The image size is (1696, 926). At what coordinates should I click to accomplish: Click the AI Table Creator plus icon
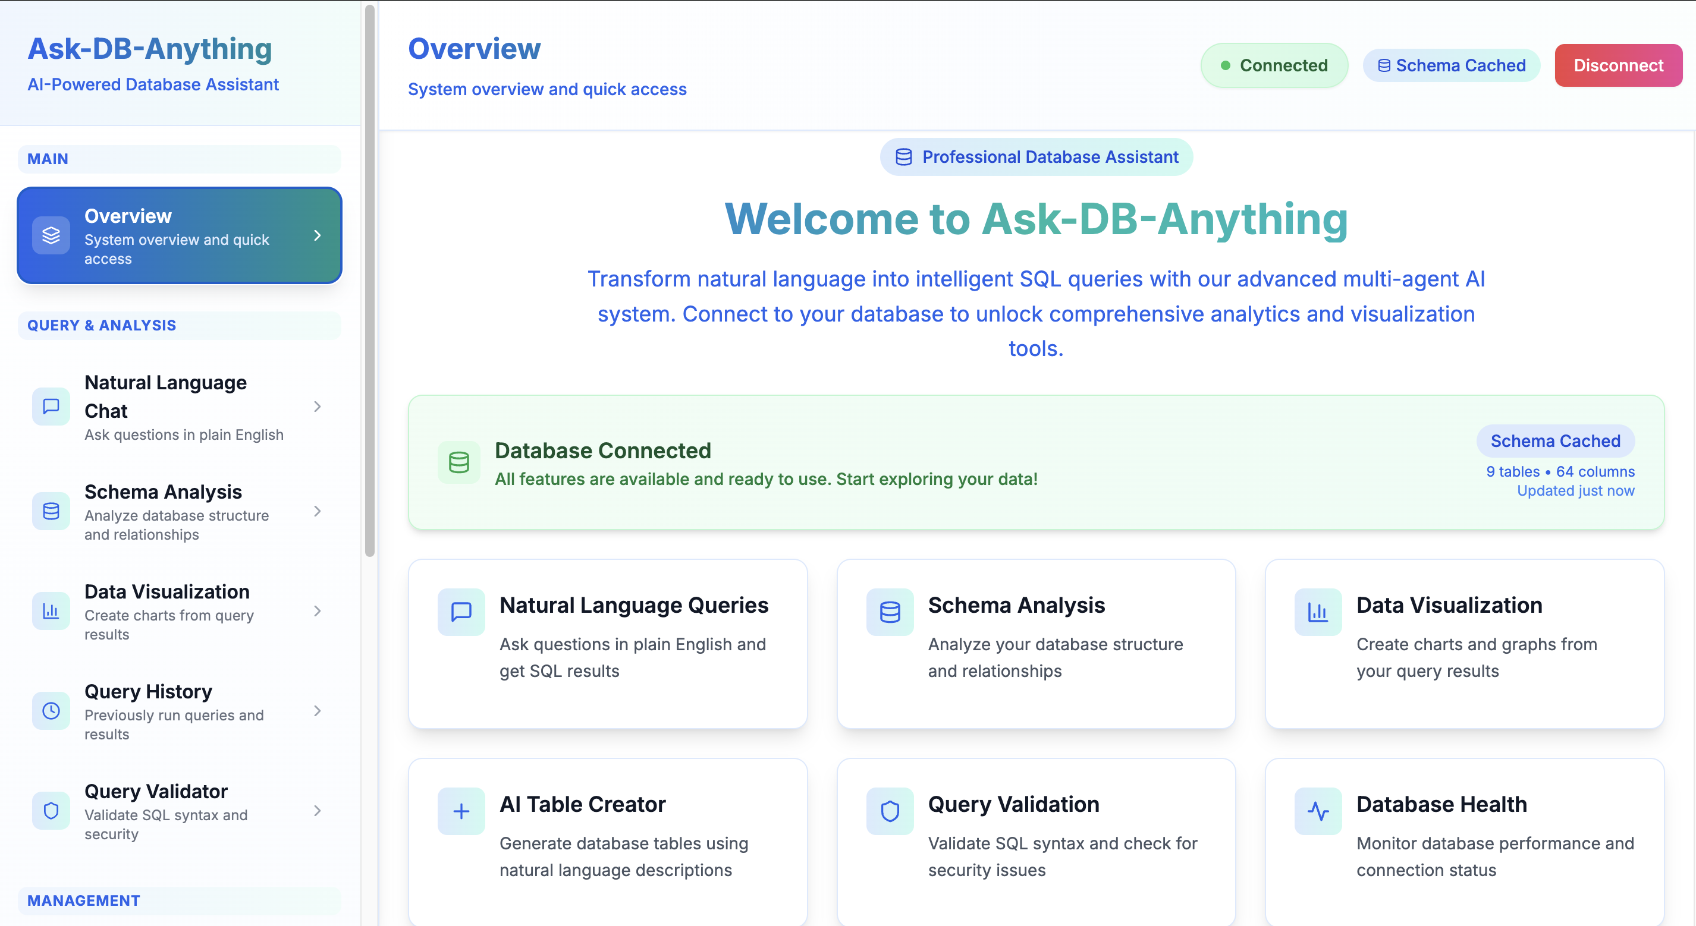(x=460, y=810)
